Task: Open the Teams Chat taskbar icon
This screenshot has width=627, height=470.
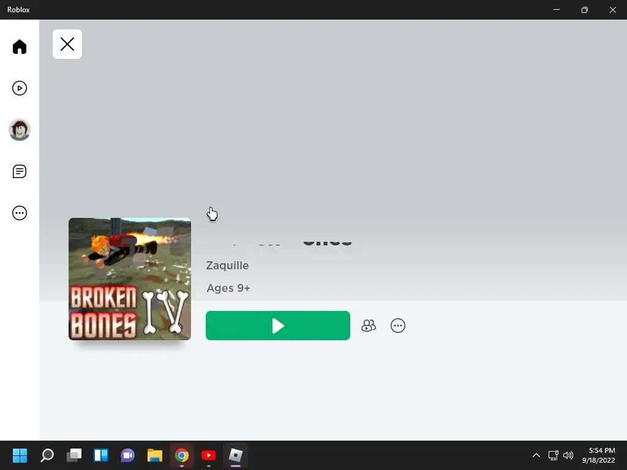Action: [x=127, y=455]
